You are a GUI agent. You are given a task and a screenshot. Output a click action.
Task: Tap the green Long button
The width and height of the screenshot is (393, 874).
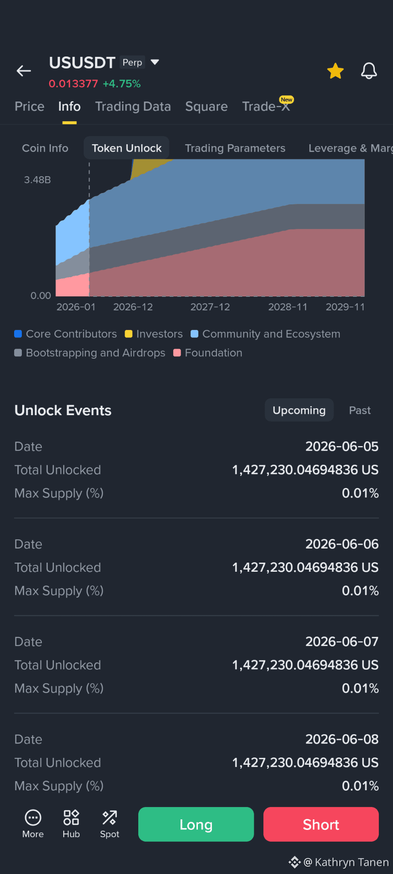(196, 824)
